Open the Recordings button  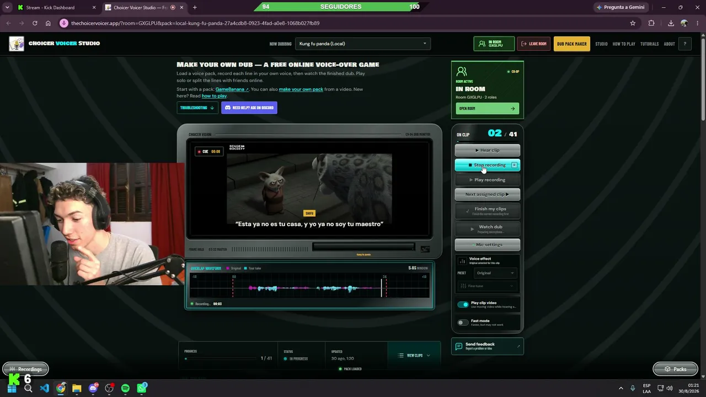coord(25,369)
